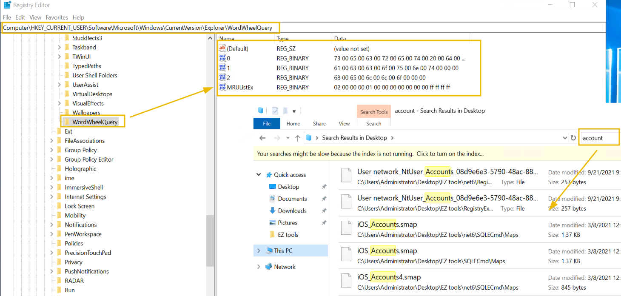Click the Network icon in navigation pane
The height and width of the screenshot is (296, 621).
pyautogui.click(x=268, y=267)
